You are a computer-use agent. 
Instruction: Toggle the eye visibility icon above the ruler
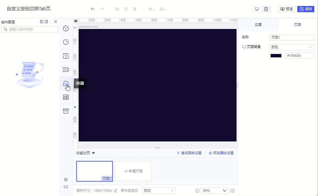[x=76, y=21]
